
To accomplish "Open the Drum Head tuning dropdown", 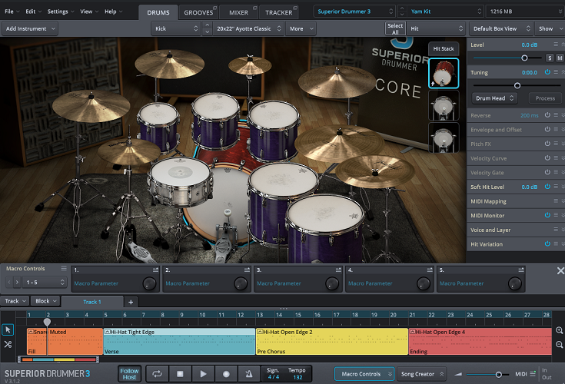I will [x=494, y=98].
